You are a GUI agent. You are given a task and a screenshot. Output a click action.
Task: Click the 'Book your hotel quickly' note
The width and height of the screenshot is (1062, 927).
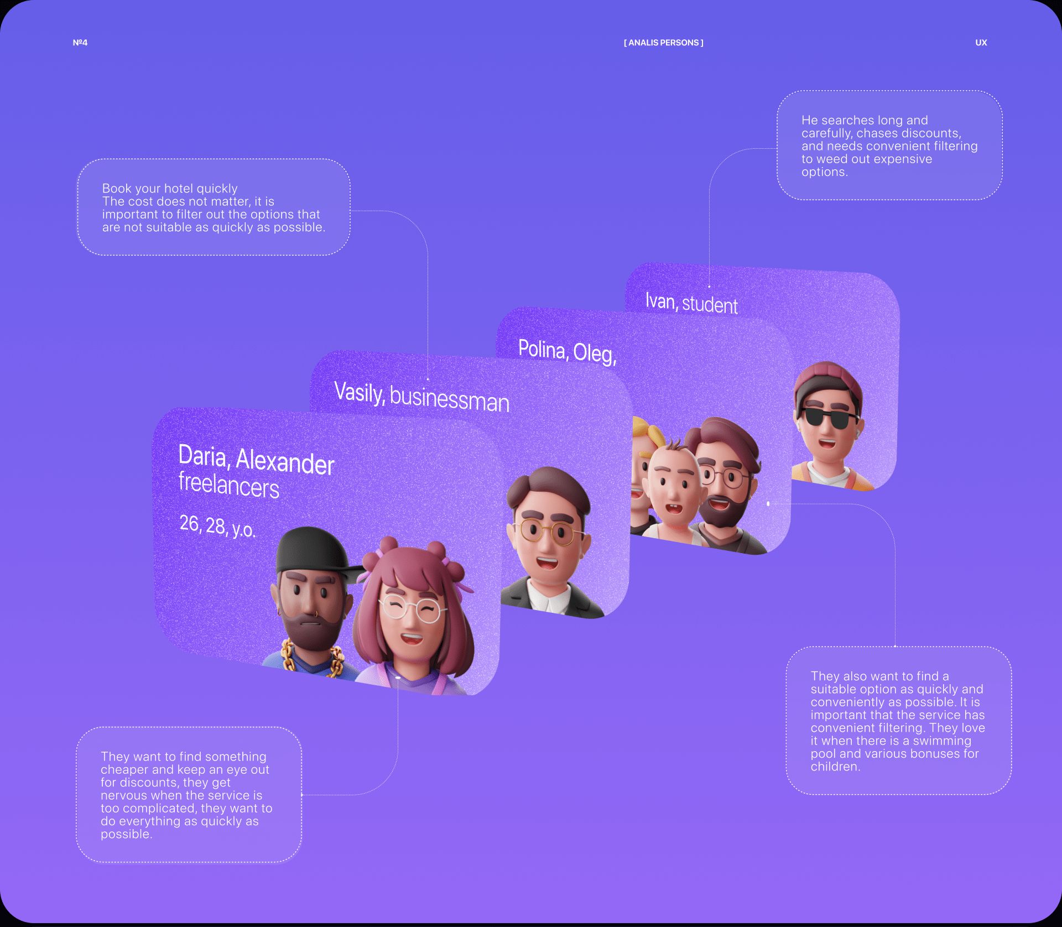click(214, 207)
